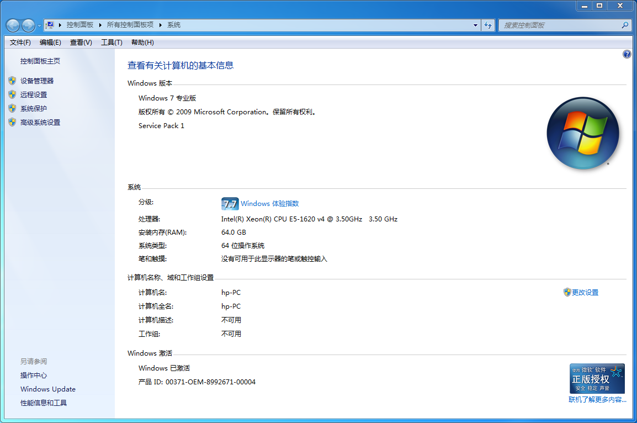Click the Windows 7 专业版 edition text

click(x=167, y=98)
